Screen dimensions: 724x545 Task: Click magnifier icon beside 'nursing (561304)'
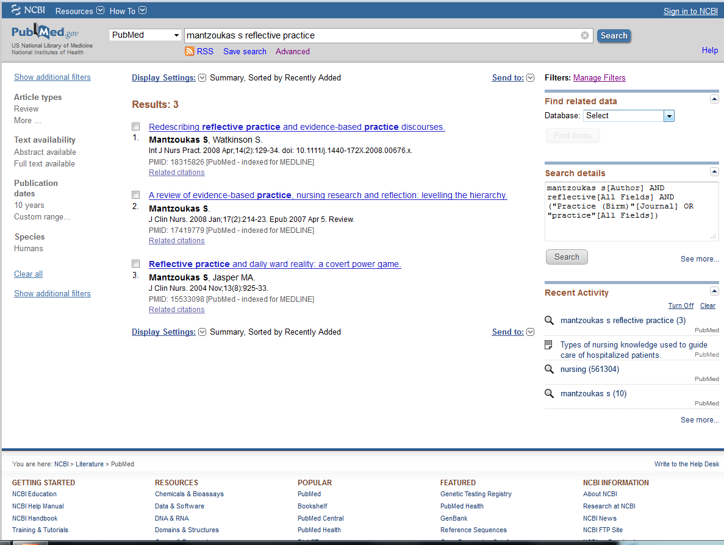pos(549,369)
